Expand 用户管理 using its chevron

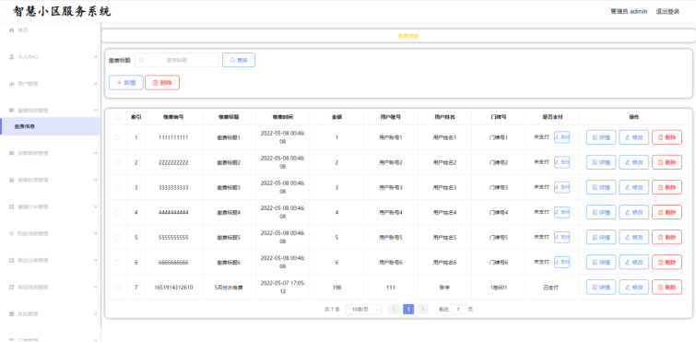click(x=96, y=83)
